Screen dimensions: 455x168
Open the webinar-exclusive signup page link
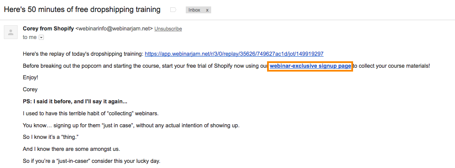tap(310, 66)
